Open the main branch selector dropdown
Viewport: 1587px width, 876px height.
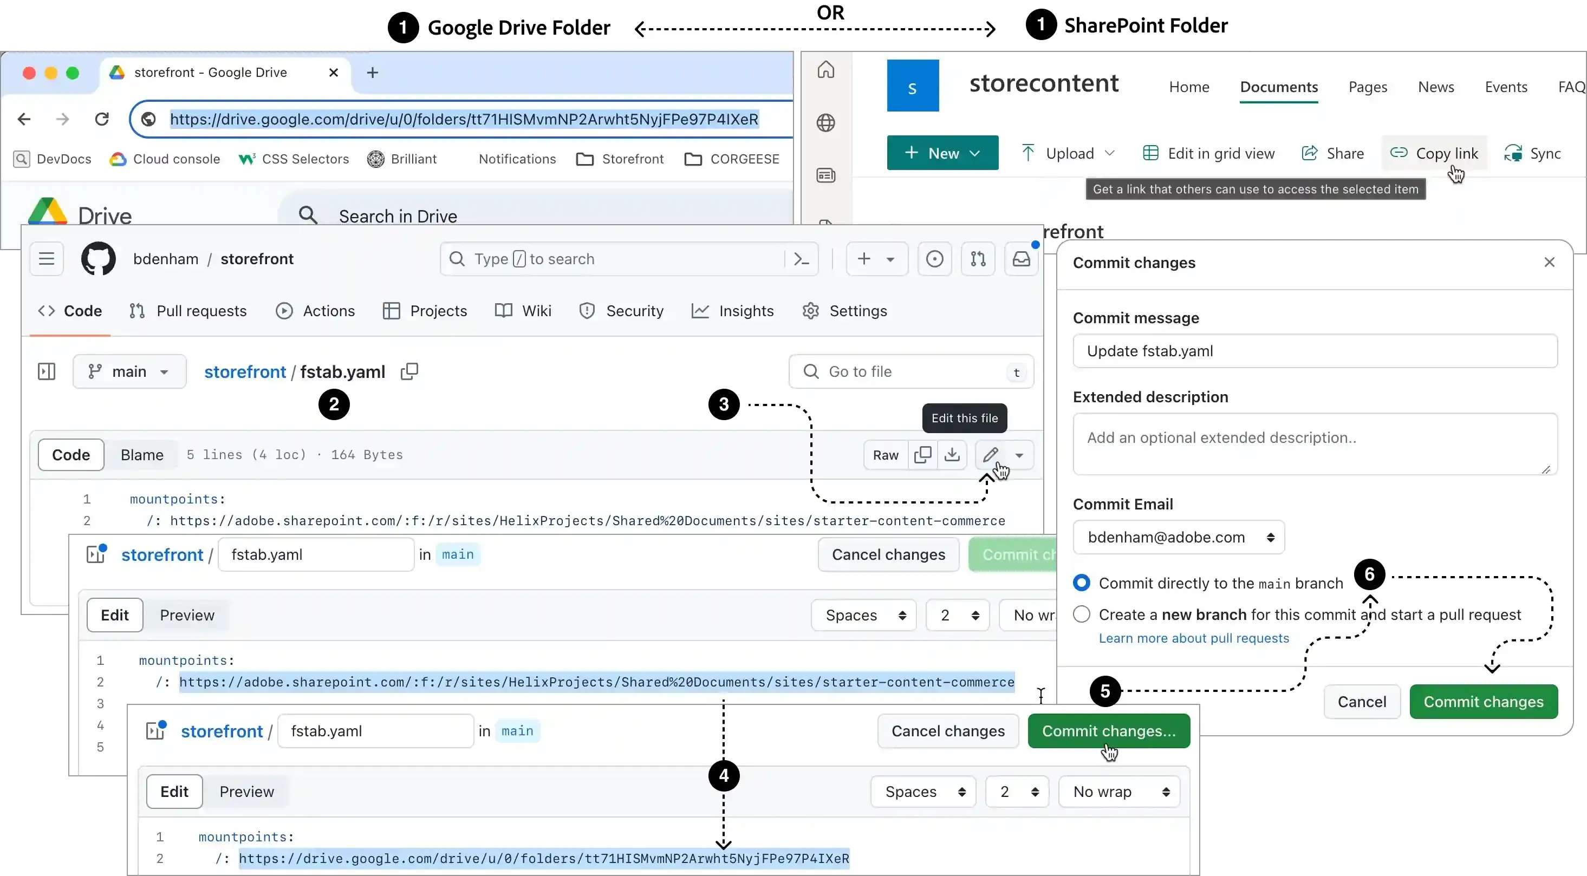(129, 371)
